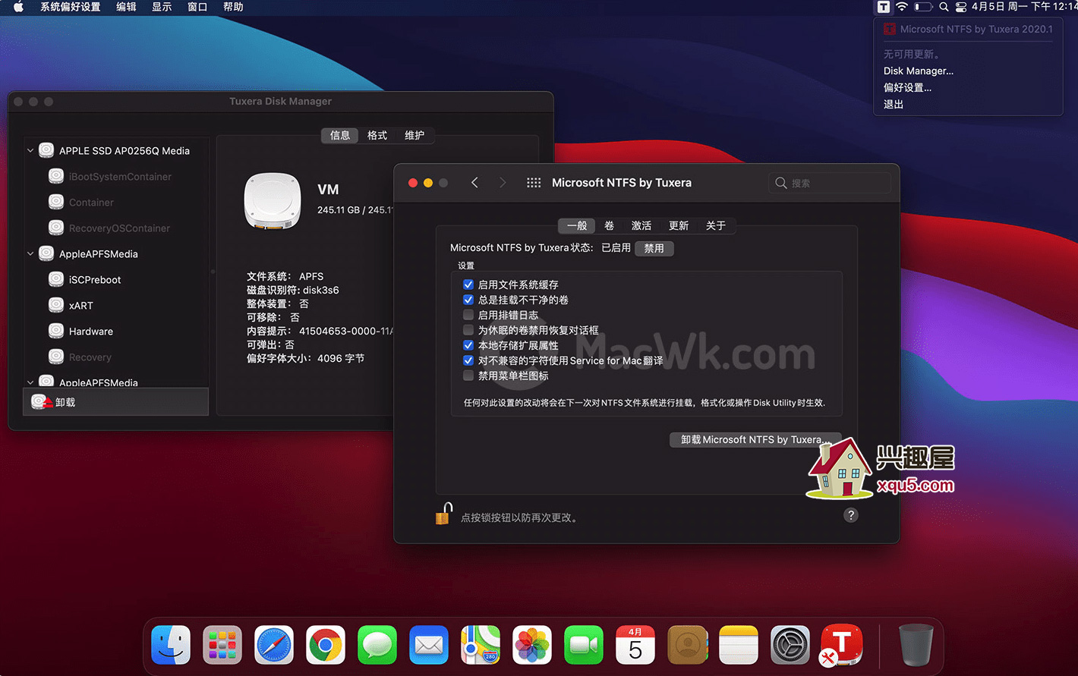Click the Tuxera T menu bar icon
Image resolution: width=1078 pixels, height=676 pixels.
pyautogui.click(x=884, y=7)
